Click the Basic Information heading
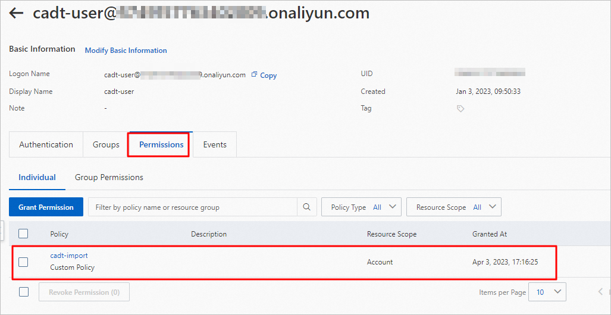 click(x=42, y=49)
